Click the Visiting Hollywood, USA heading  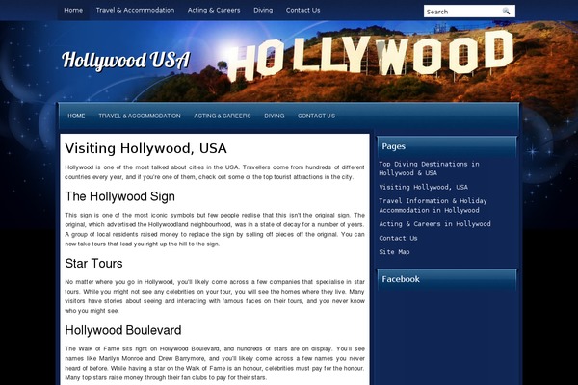click(145, 148)
